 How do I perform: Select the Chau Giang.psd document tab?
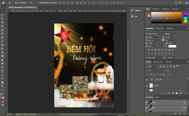click(23, 7)
